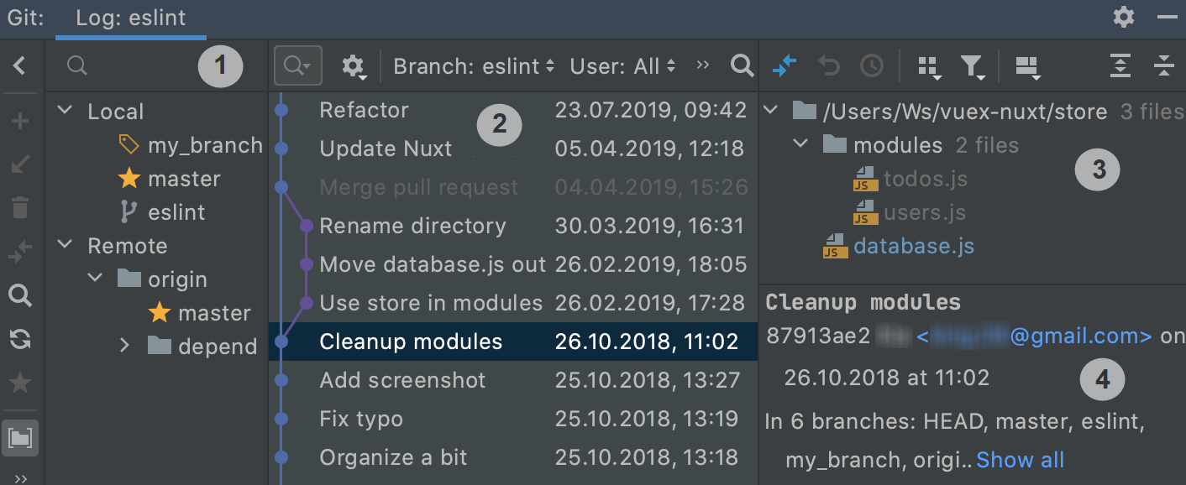Open the hidden filters chevron menu

(x=702, y=65)
